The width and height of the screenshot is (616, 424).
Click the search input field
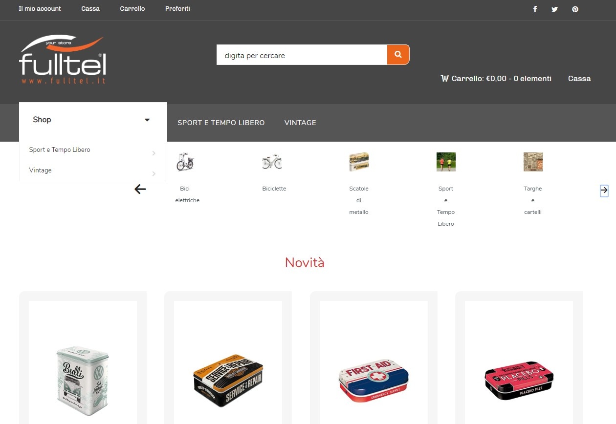click(302, 55)
